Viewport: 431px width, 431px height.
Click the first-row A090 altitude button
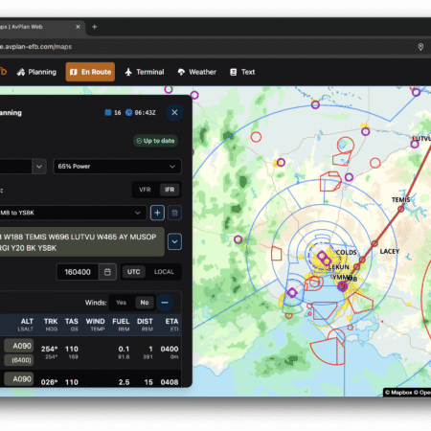click(19, 346)
